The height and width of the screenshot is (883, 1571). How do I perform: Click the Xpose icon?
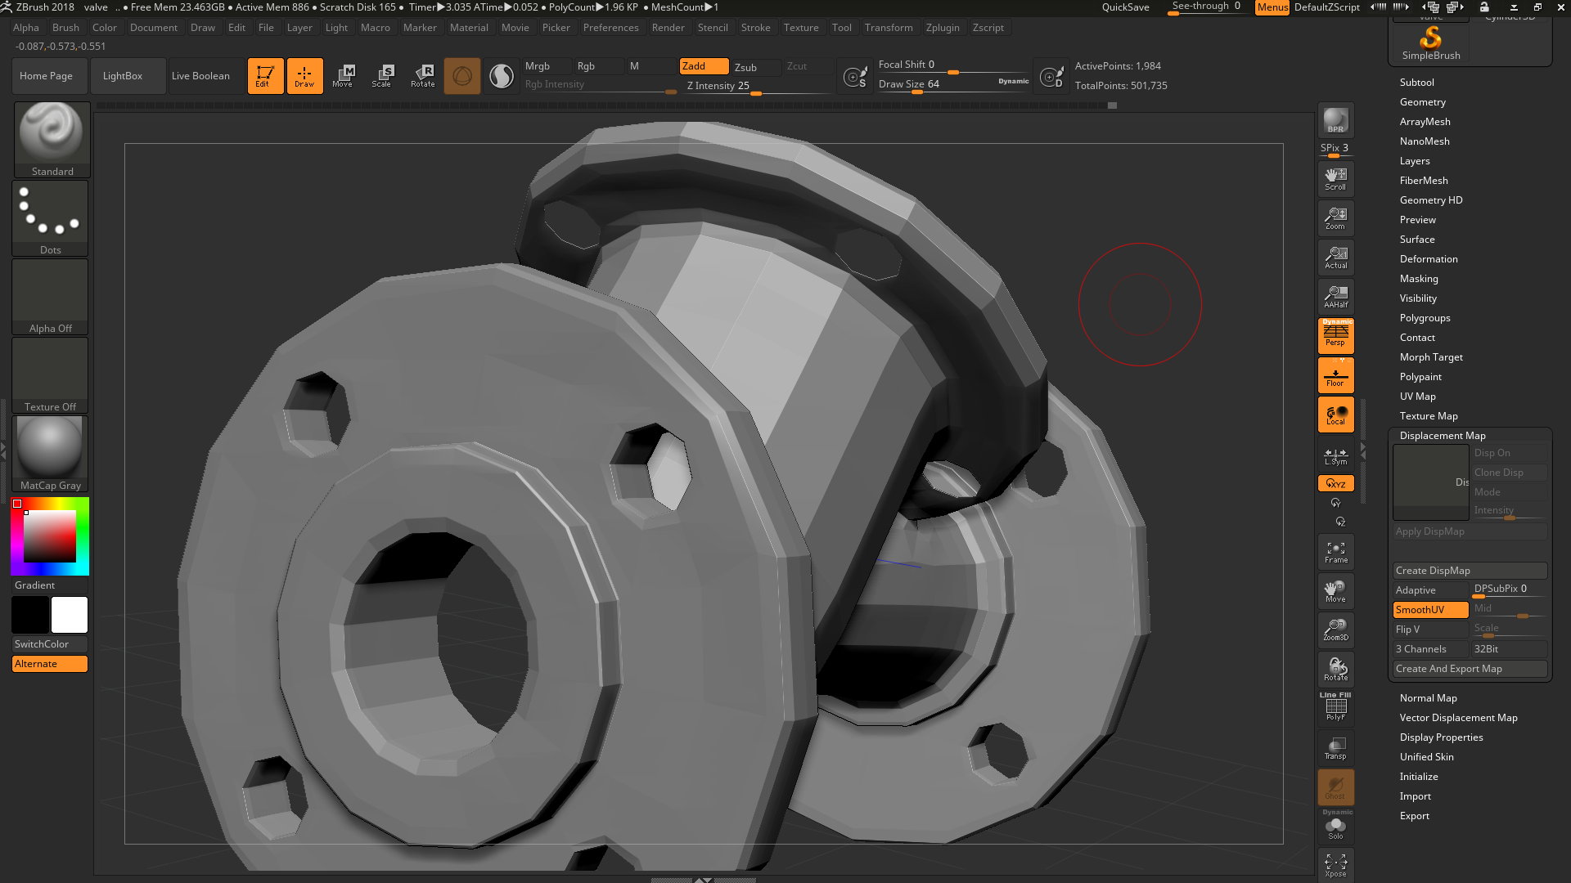(1335, 866)
